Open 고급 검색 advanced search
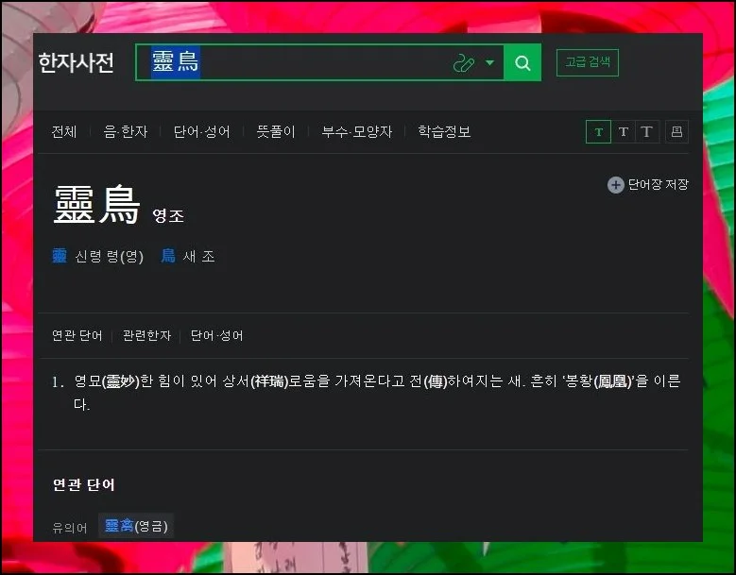Viewport: 736px width, 575px height. 588,62
